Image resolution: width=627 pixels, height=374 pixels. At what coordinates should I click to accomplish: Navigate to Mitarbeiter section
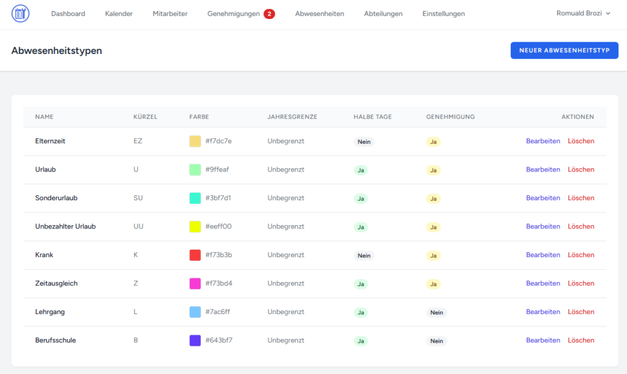[x=170, y=13]
